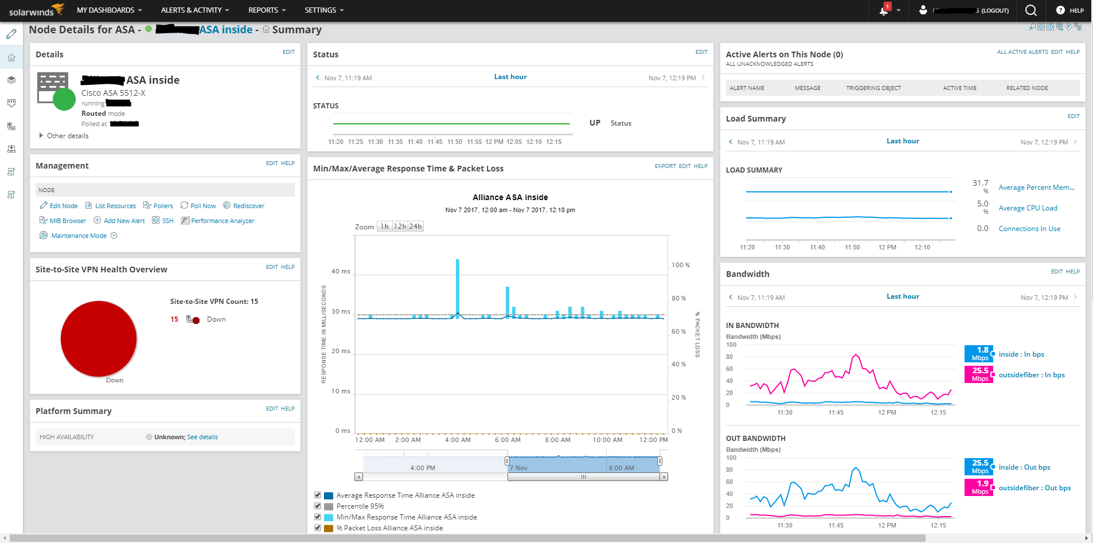Click the page horizontal scrollbar
Screen dimensions: 1093x543
[468, 538]
